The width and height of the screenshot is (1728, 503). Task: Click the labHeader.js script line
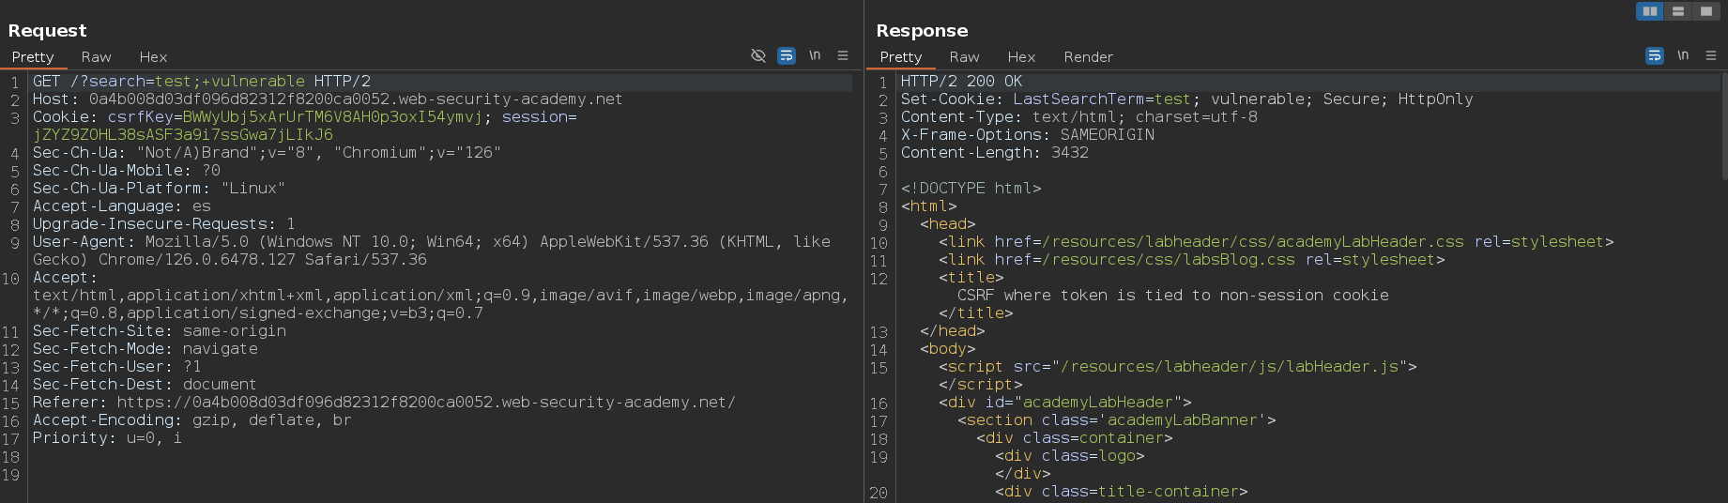(1178, 367)
